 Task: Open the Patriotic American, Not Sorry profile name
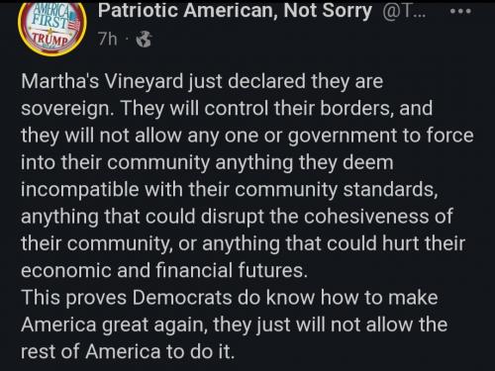(235, 11)
